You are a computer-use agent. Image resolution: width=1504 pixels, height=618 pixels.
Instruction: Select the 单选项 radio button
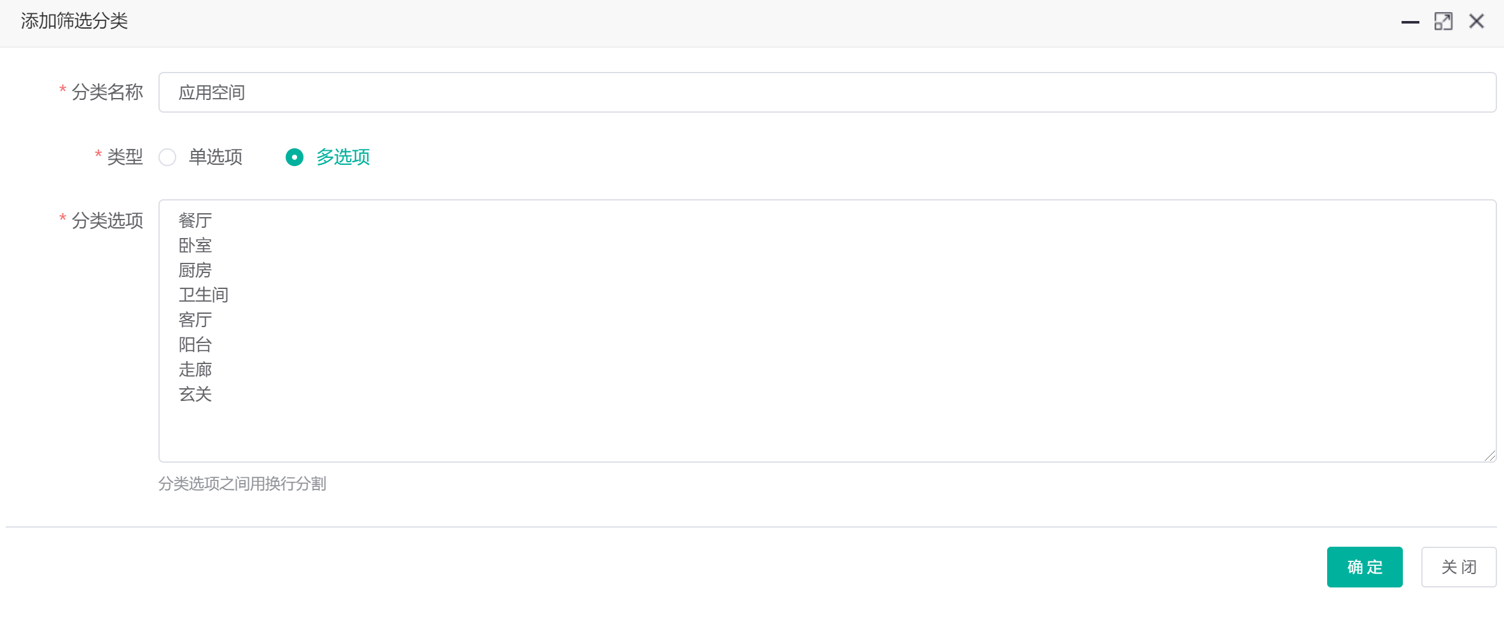(x=167, y=157)
